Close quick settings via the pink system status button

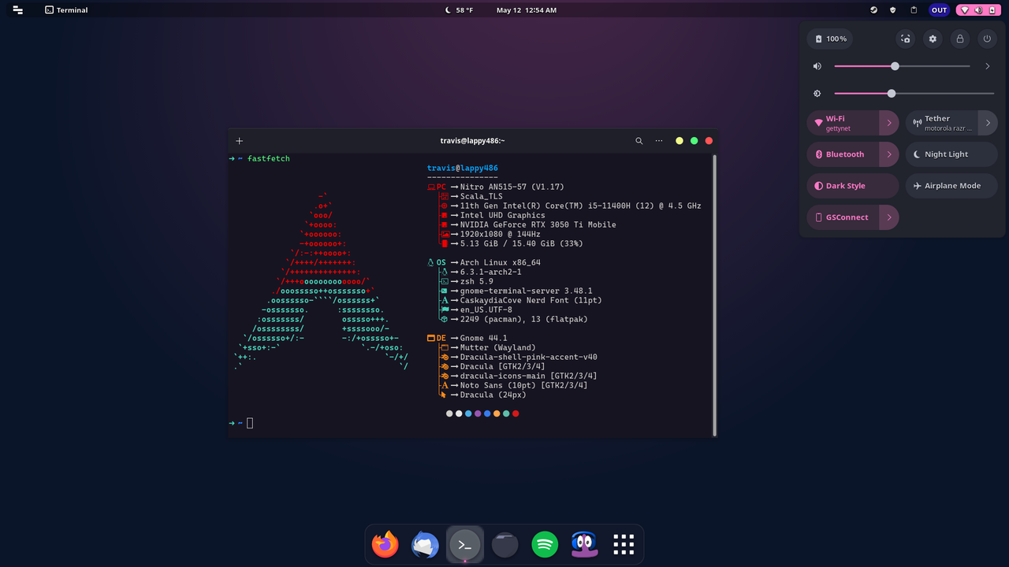click(x=977, y=10)
